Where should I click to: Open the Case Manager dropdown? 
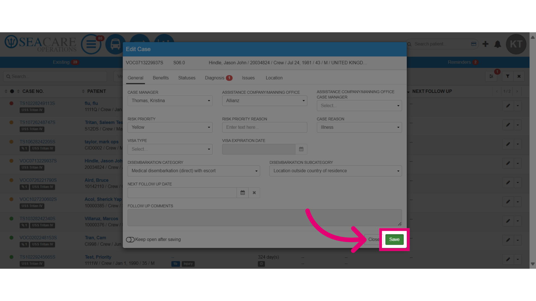[170, 101]
